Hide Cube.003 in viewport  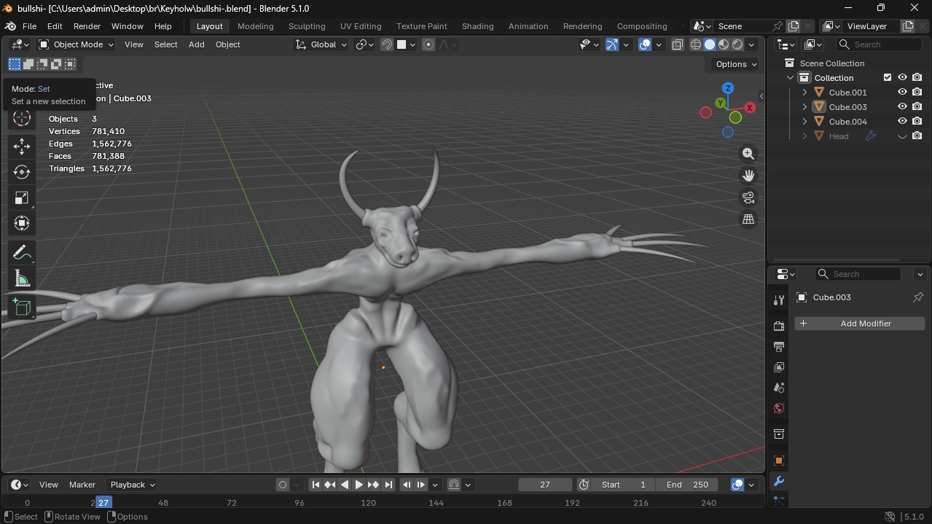(902, 107)
